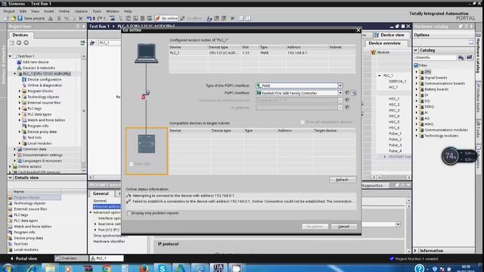Click the forward arrow icon in the project tree toolbar
This screenshot has width=484, height=272.
tap(26, 43)
